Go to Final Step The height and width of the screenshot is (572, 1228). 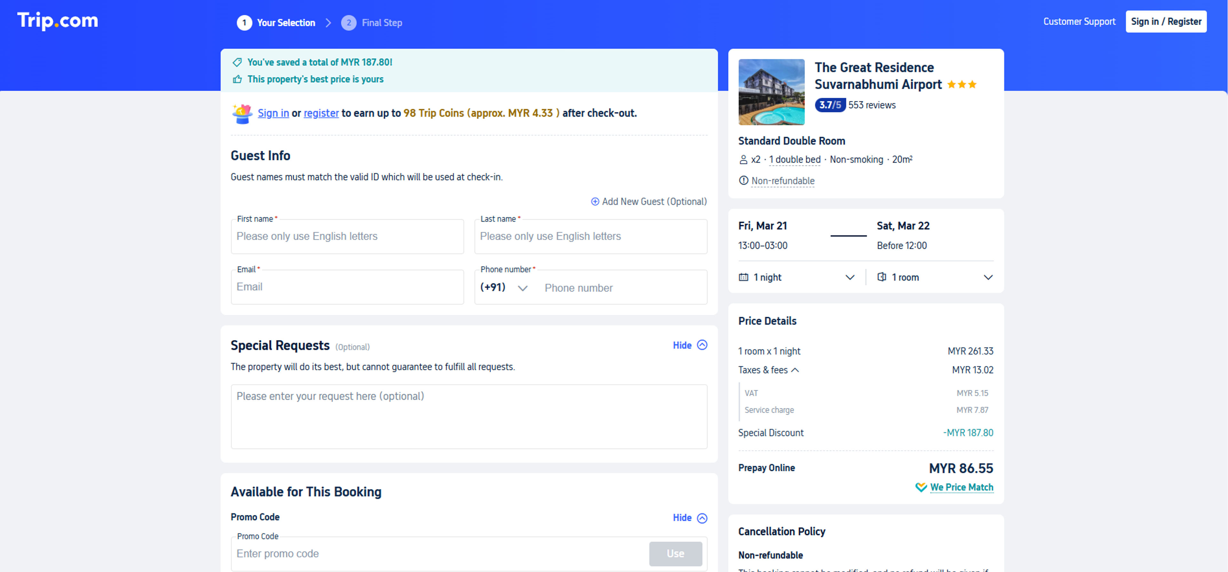tap(382, 22)
